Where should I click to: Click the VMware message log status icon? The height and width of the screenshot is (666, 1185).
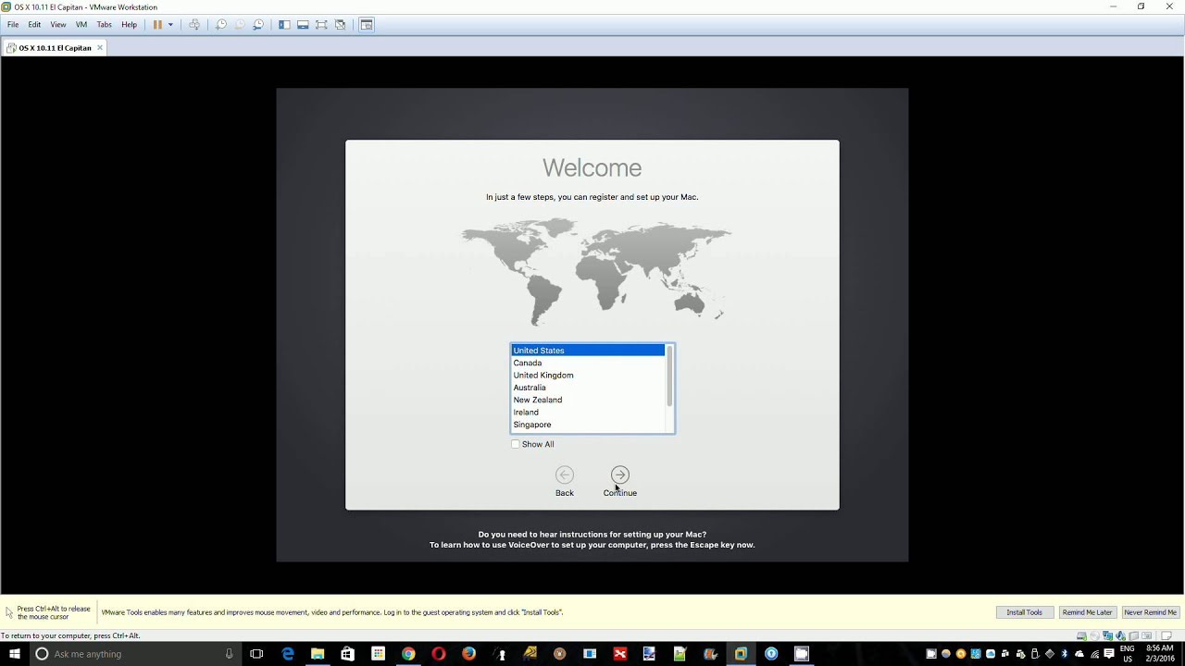click(1166, 635)
